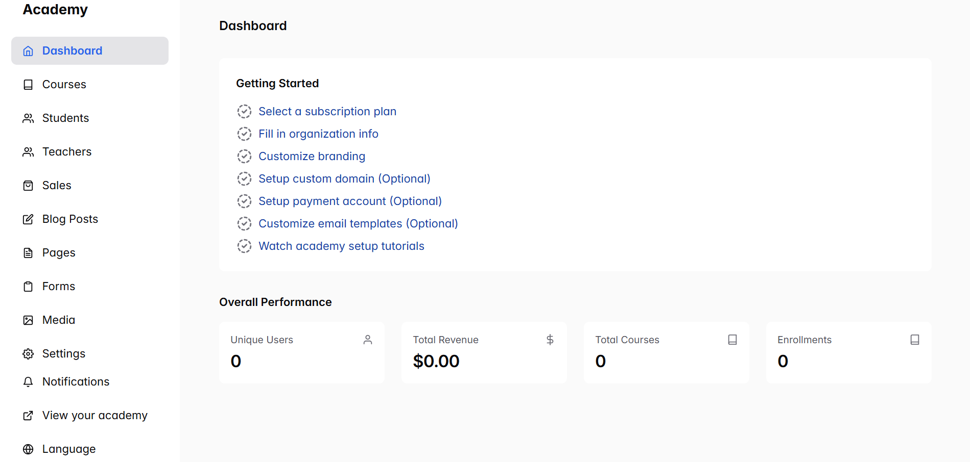The height and width of the screenshot is (462, 970).
Task: Open Fill in organization info link
Action: 318,134
